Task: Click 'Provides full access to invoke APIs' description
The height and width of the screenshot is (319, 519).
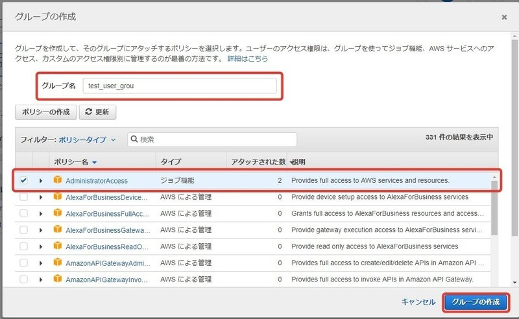Action: point(382,279)
